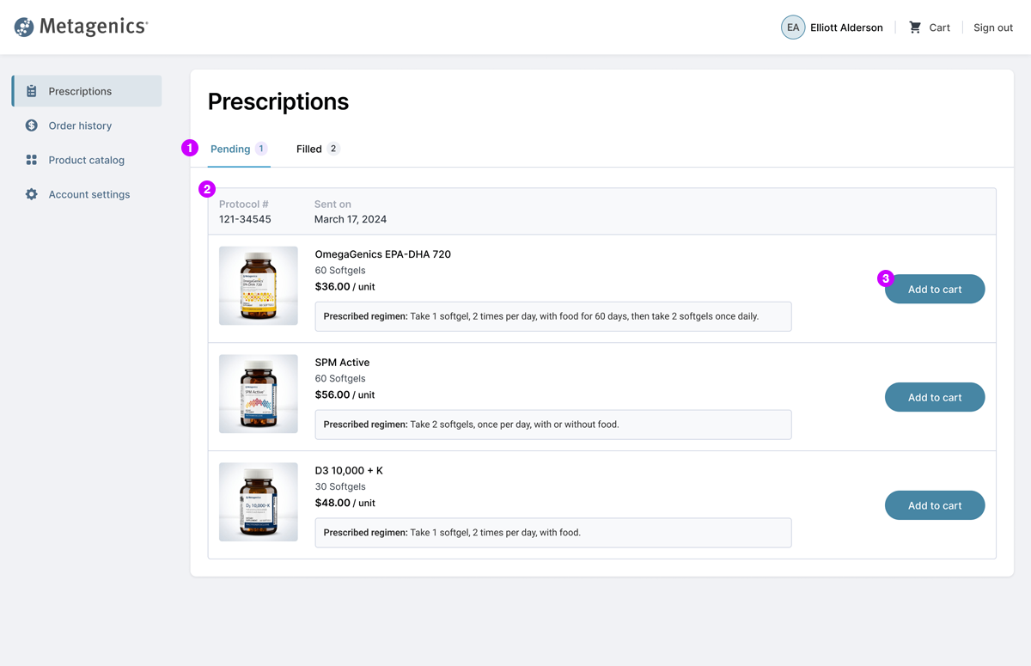Add OmegaGenics EPA-DHA 720 to cart
1031x666 pixels.
point(935,290)
